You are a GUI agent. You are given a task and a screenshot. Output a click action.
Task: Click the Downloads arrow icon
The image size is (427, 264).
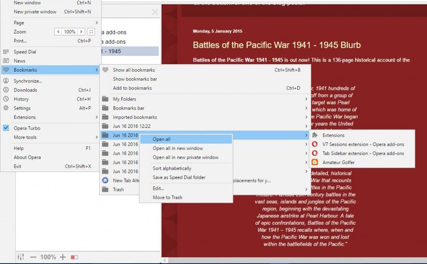[6, 90]
